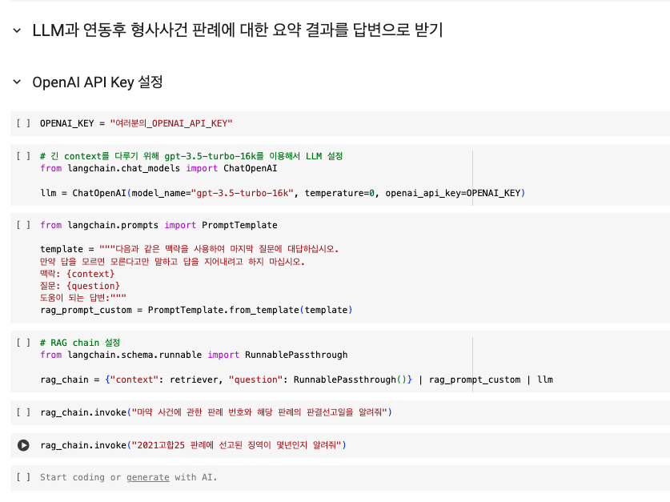This screenshot has width=670, height=502.
Task: Click the rag_prompt_custom = PromptTemplate.from_template line
Action: click(x=196, y=310)
